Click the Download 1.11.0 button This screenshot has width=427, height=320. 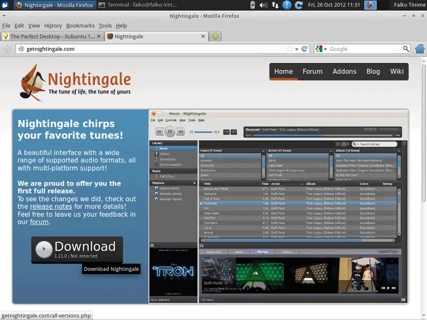[x=77, y=250]
